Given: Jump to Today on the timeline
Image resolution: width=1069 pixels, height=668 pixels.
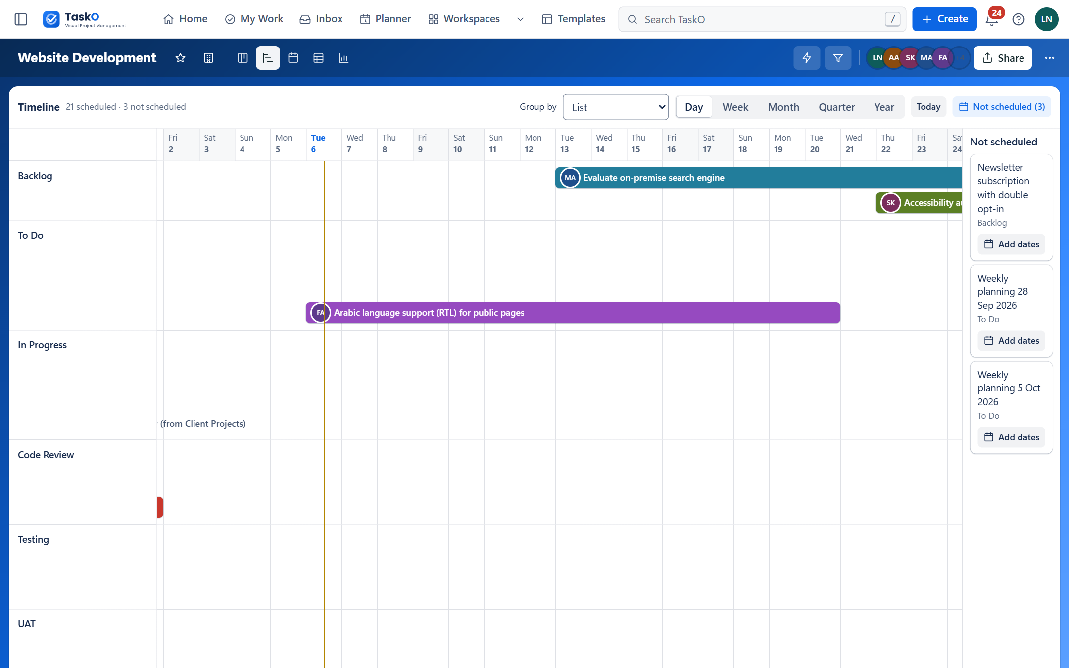Looking at the screenshot, I should pyautogui.click(x=928, y=107).
